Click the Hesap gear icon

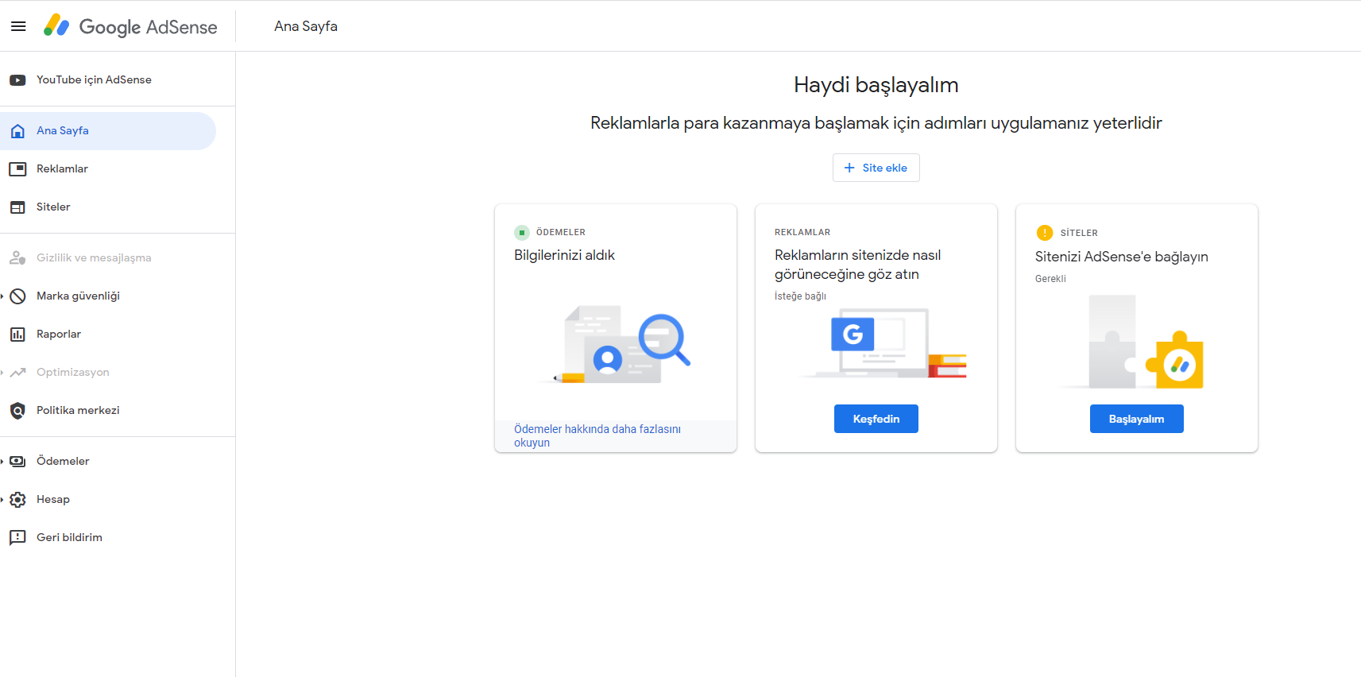click(x=17, y=500)
